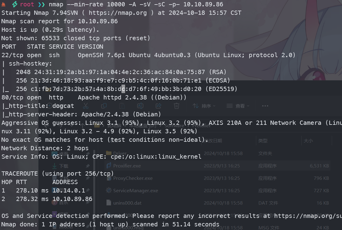The image size is (342, 230).
Task: Click the Delete trash can icon
Action: tap(177, 106)
